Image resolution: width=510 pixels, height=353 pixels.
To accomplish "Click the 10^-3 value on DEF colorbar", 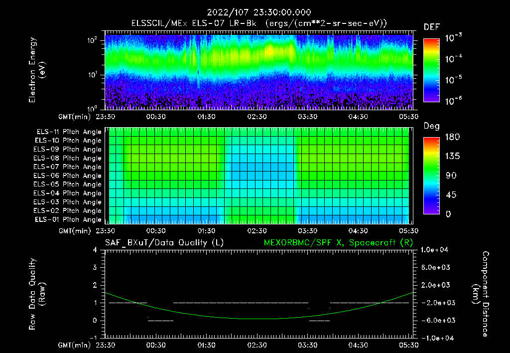I will pos(453,38).
